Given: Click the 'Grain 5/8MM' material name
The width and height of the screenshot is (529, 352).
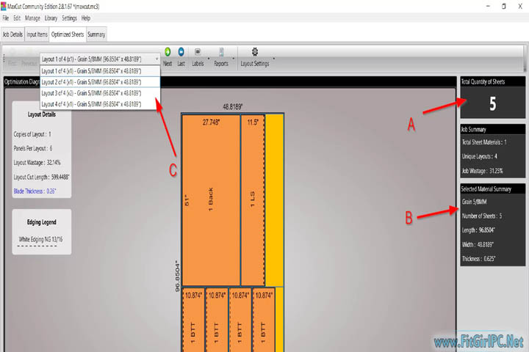Looking at the screenshot, I should click(x=475, y=202).
